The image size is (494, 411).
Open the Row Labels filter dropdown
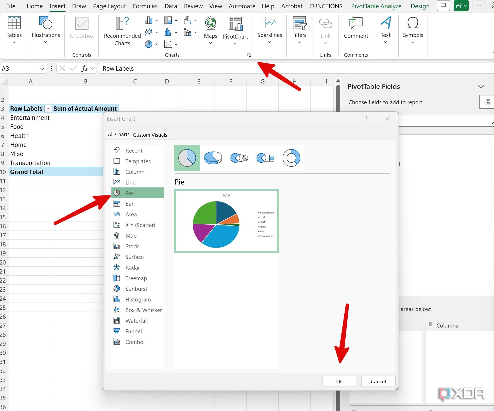[48, 108]
